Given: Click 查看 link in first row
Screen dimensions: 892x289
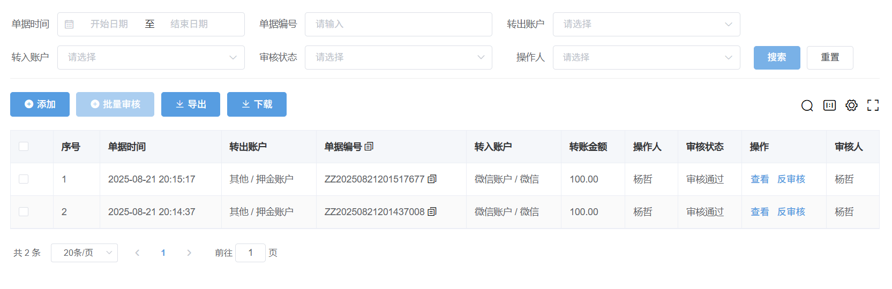Looking at the screenshot, I should pos(759,179).
